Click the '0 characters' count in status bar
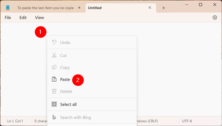This screenshot has height=126, width=222. click(x=41, y=121)
